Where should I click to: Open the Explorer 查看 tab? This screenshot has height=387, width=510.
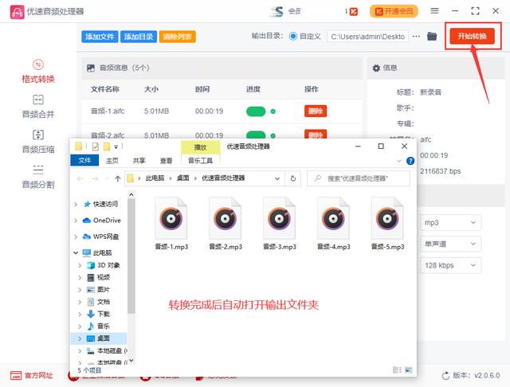[166, 161]
